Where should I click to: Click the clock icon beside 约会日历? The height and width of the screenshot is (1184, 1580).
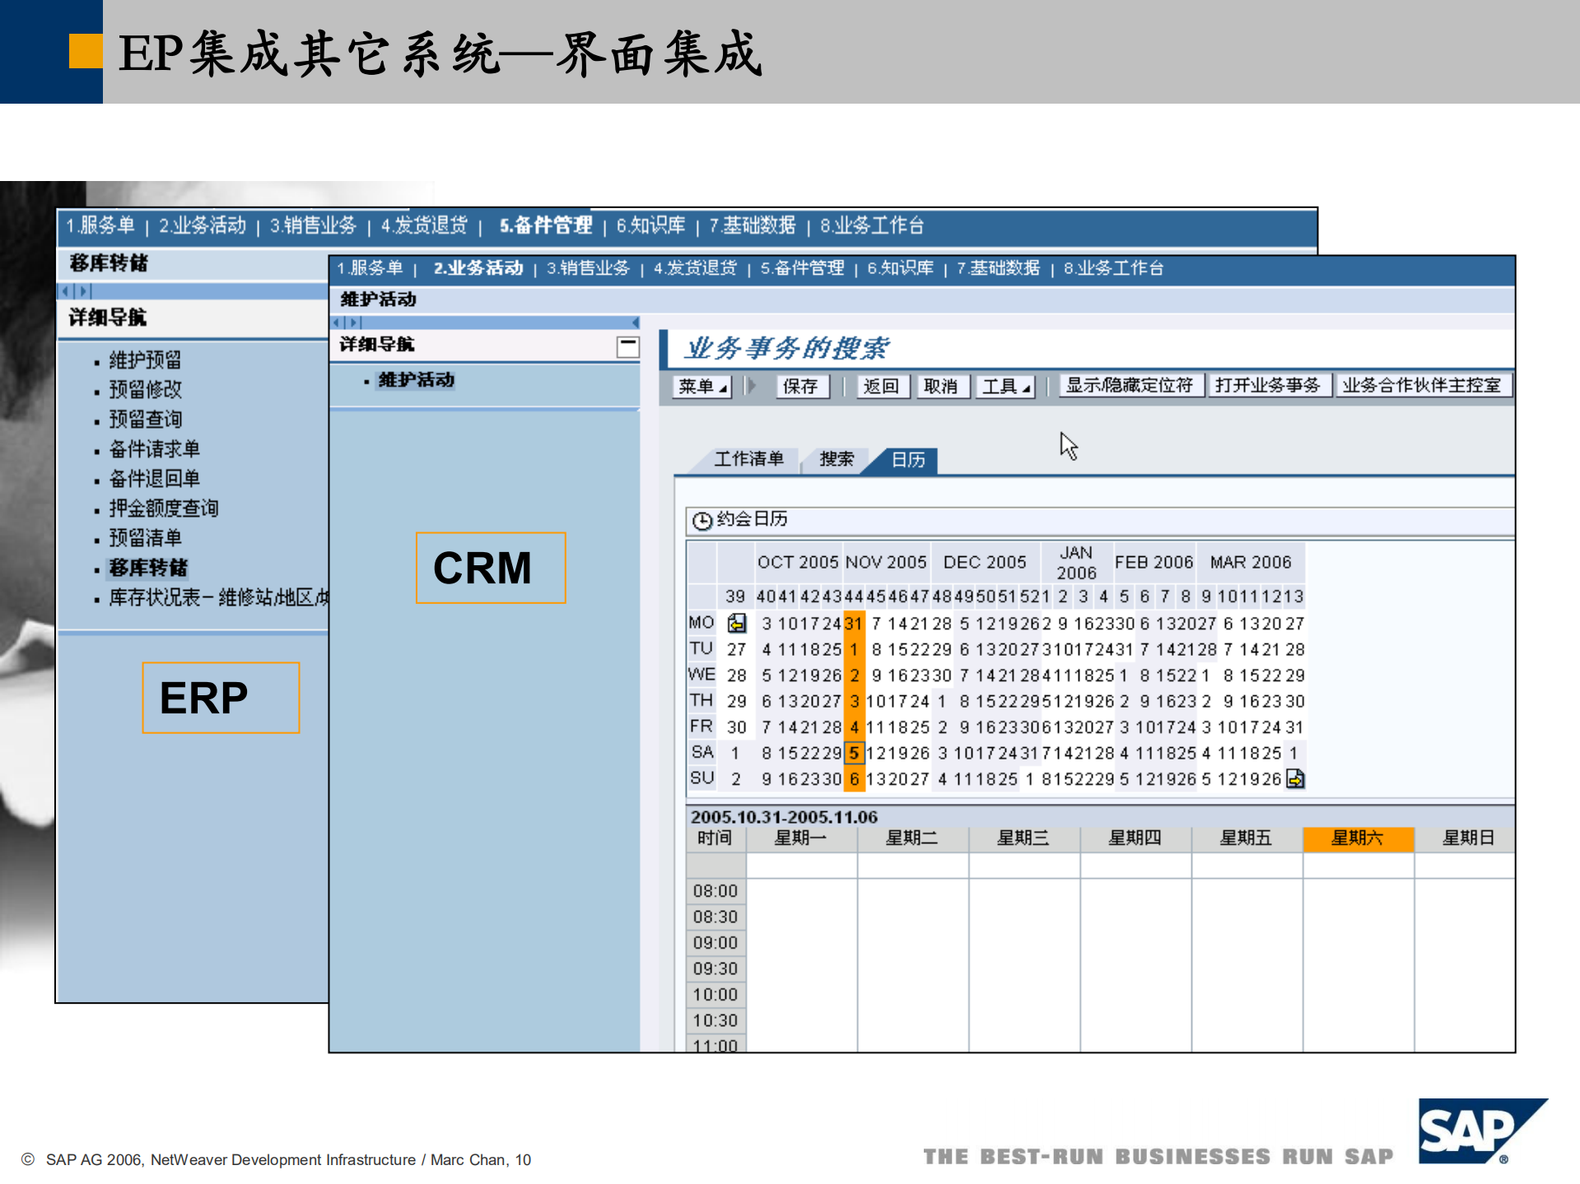tap(701, 520)
